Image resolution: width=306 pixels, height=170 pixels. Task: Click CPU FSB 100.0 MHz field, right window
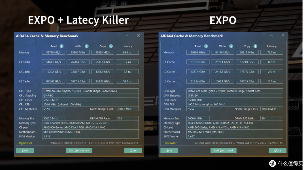[x=235, y=105]
